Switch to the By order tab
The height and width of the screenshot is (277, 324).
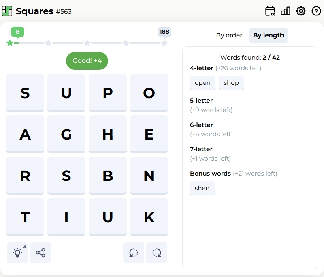[229, 35]
